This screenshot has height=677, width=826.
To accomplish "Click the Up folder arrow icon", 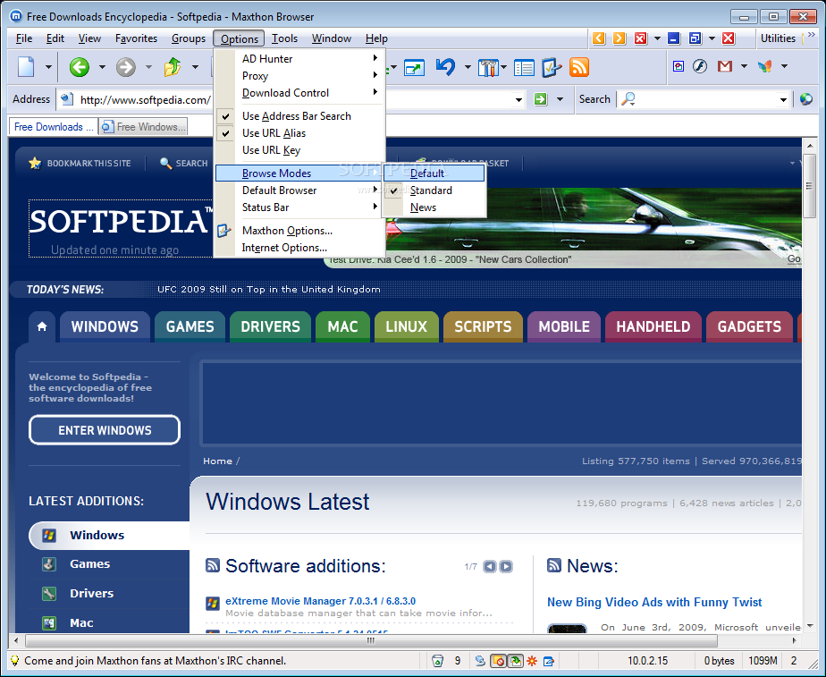I will coord(173,67).
